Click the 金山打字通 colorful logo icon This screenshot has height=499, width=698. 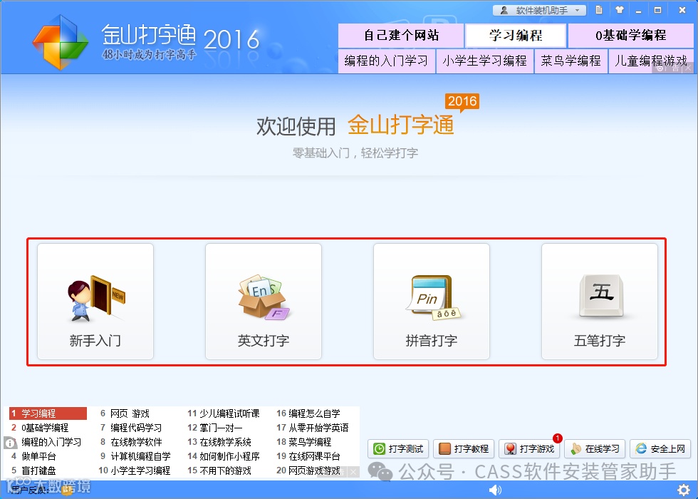pos(60,42)
